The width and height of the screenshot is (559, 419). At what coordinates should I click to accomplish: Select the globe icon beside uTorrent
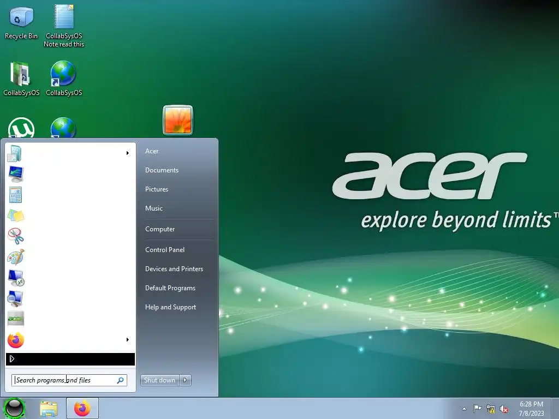pyautogui.click(x=63, y=128)
